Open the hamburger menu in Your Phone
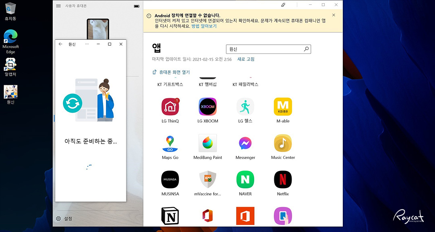This screenshot has width=435, height=232. point(58,6)
